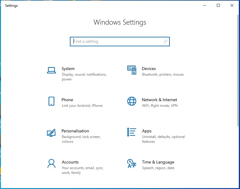
Task: Click 'Background, lock screen, colours' description
Action: 81,139
